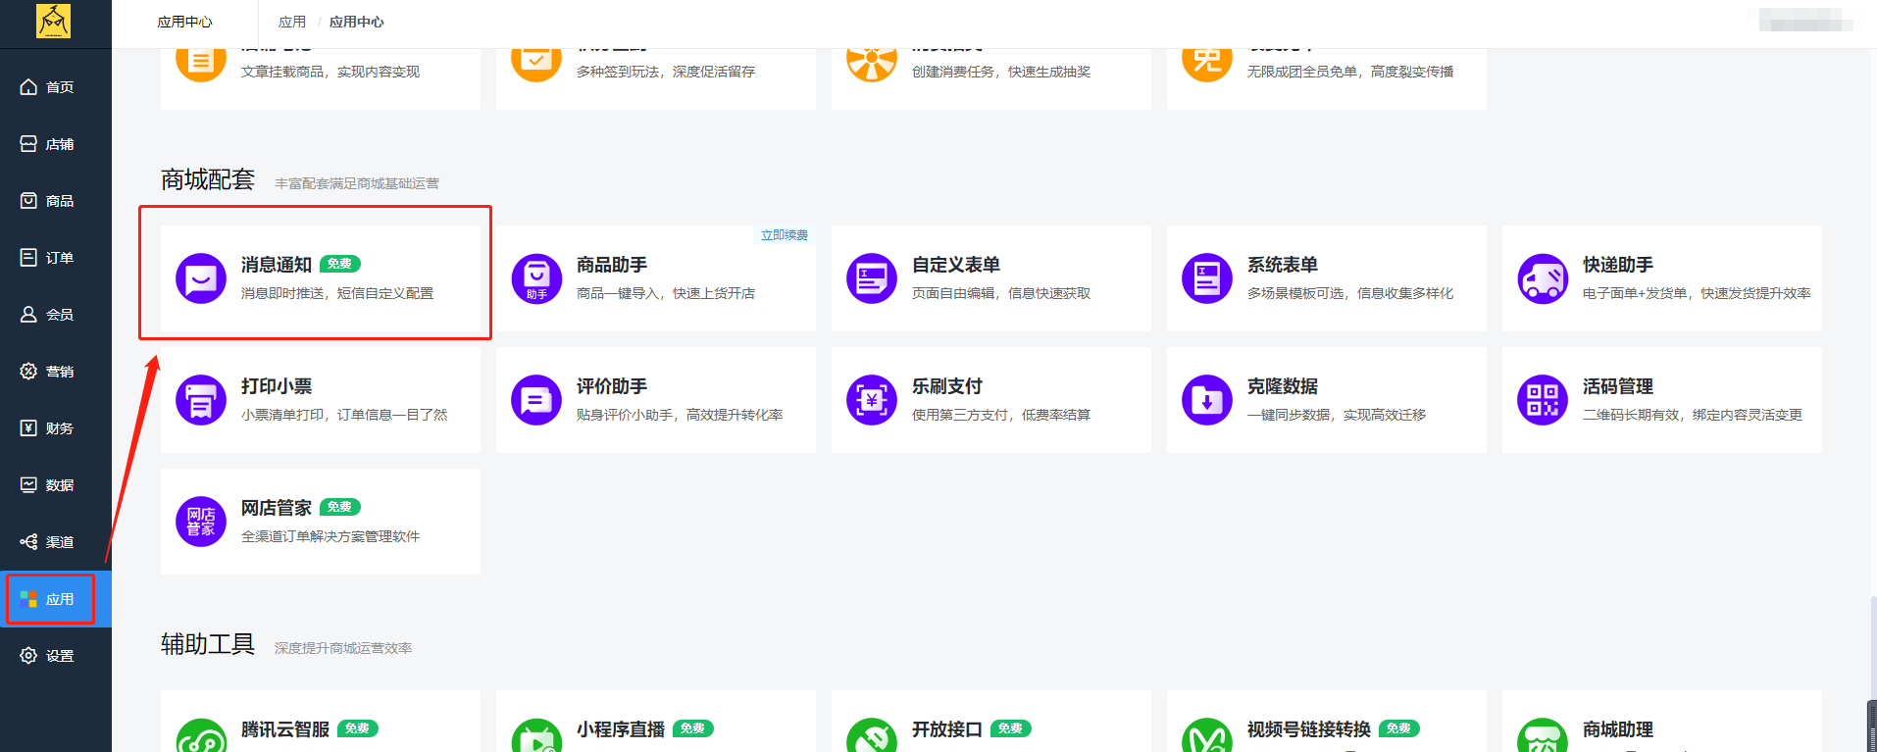
Task: Click 创建消费任务 description card at top
Action: pos(991,78)
